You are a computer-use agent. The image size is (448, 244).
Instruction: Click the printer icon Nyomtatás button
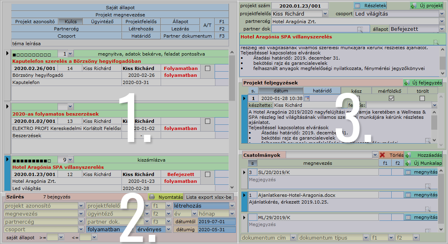166,197
